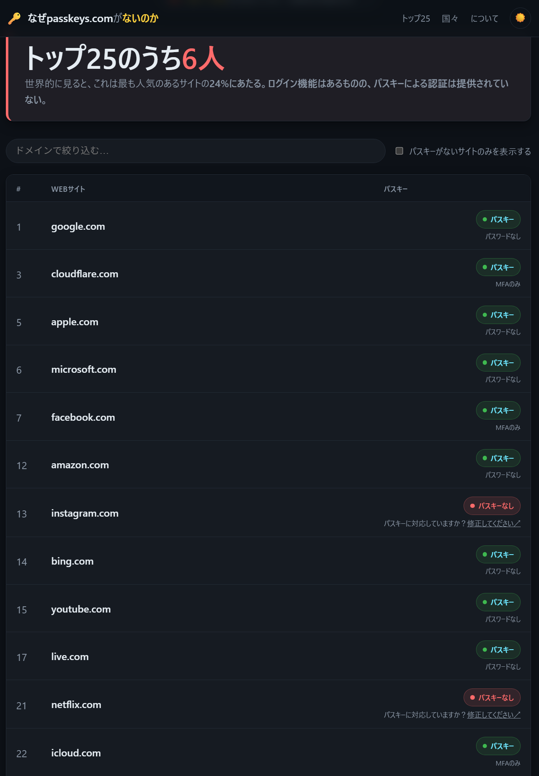Click the 修正してください link for netflix.com

tap(494, 715)
